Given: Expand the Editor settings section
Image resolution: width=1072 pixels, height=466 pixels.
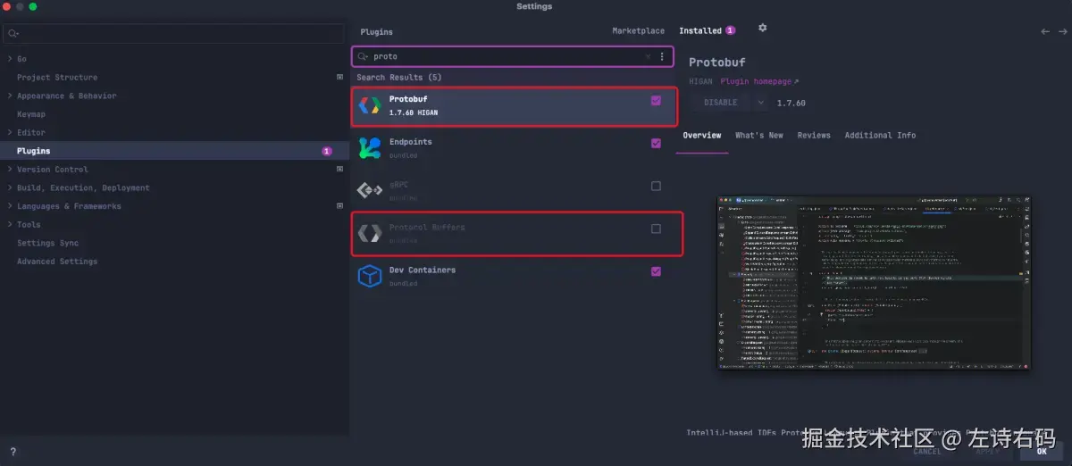Looking at the screenshot, I should [10, 132].
